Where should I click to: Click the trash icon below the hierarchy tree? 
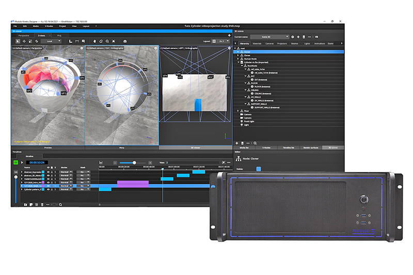[243, 143]
